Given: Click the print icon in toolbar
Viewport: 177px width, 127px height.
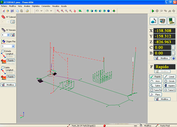Looking at the screenshot, I should [x=27, y=11].
